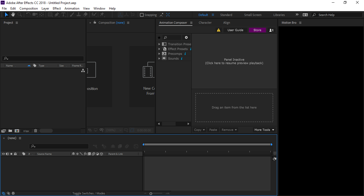Open the user account icon in Animation Composer

pos(271,30)
